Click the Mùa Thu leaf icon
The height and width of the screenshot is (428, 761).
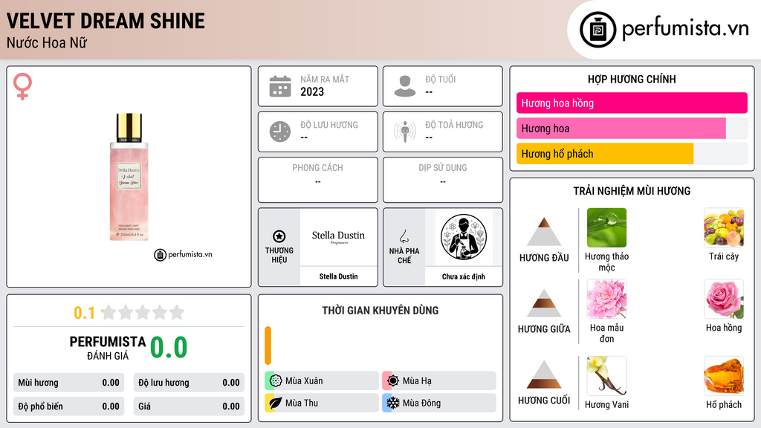pyautogui.click(x=275, y=403)
